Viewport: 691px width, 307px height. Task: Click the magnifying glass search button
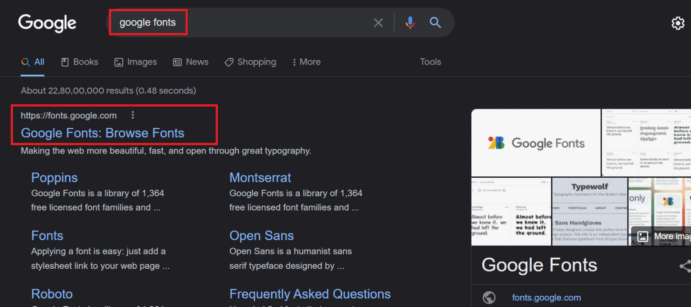[x=435, y=22]
